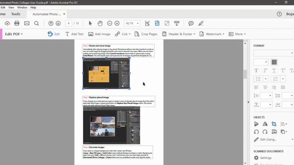Choose the selection arrow tool
The image size is (294, 165).
(x=90, y=23)
